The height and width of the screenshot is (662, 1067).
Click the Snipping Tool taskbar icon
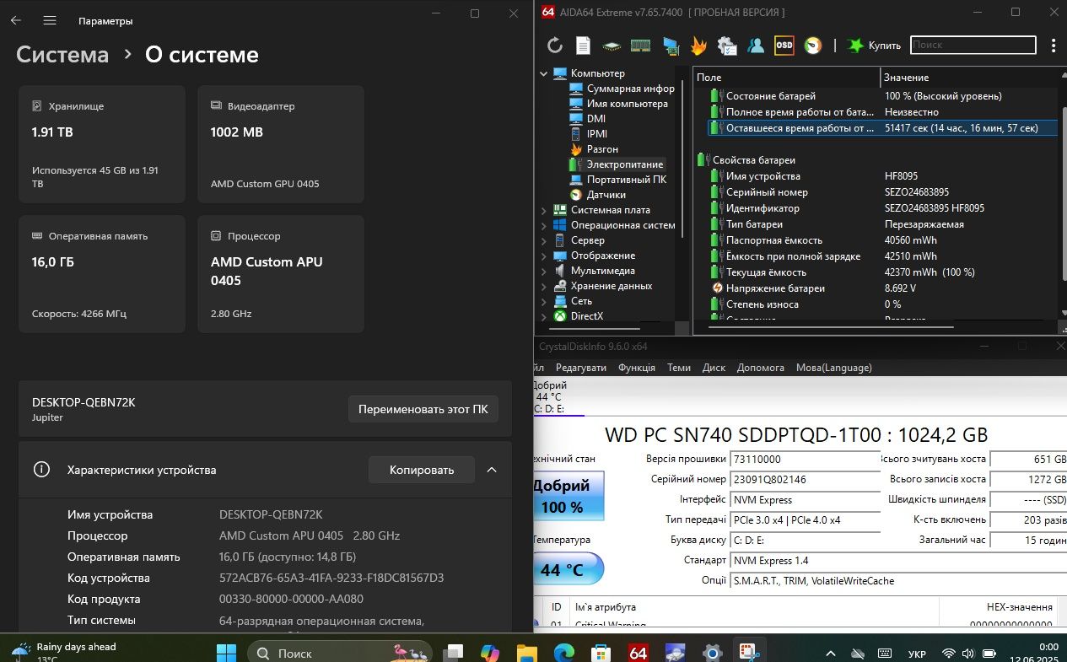749,653
